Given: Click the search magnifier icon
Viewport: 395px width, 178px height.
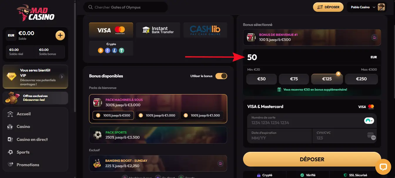Looking at the screenshot, I should (90, 7).
